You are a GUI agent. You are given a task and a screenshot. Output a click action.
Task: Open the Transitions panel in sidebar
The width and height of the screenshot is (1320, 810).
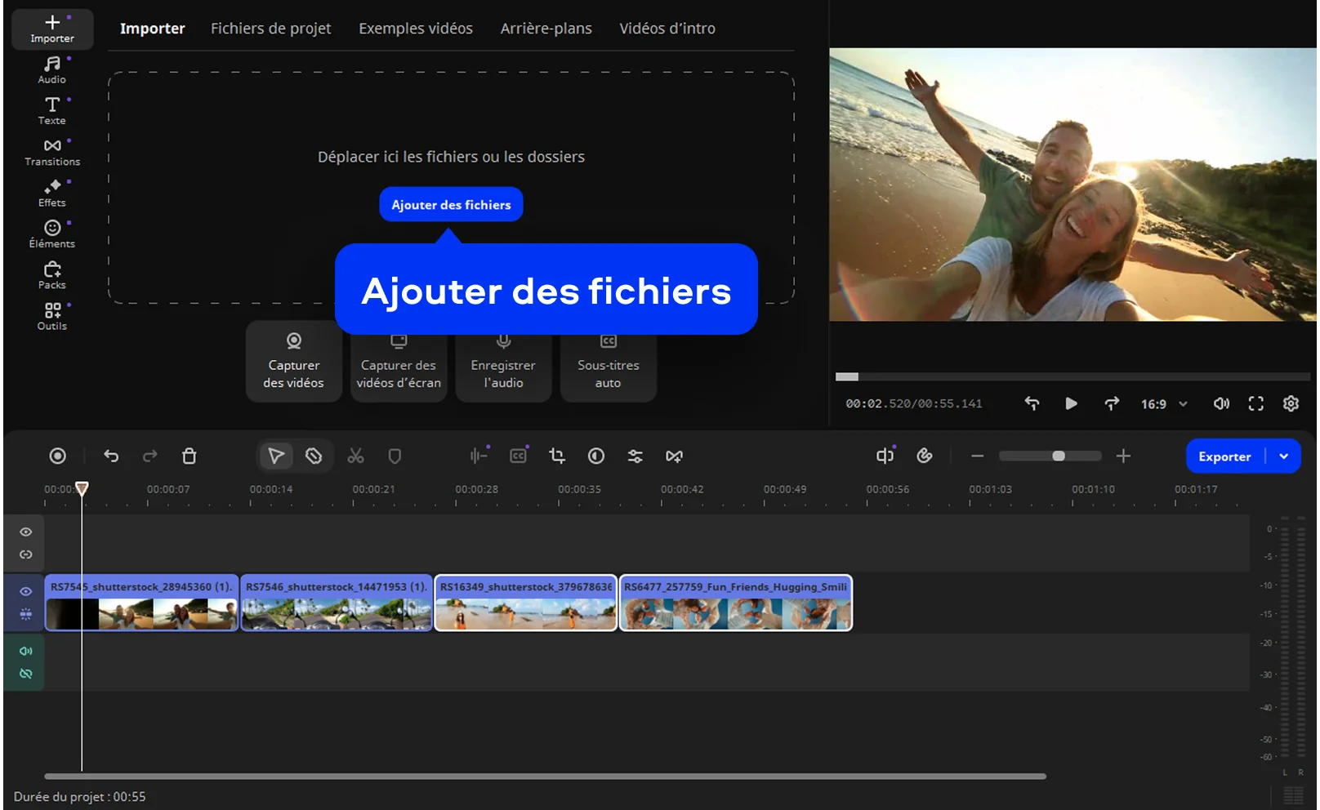(x=52, y=152)
